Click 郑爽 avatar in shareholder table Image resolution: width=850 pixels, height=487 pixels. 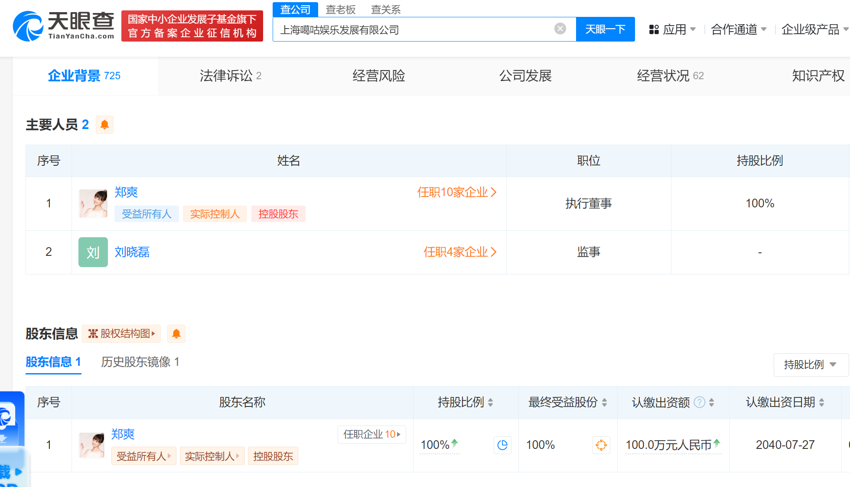[x=91, y=445]
